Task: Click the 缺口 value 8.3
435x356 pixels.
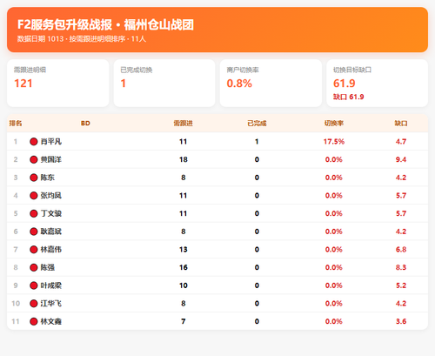Action: point(401,267)
